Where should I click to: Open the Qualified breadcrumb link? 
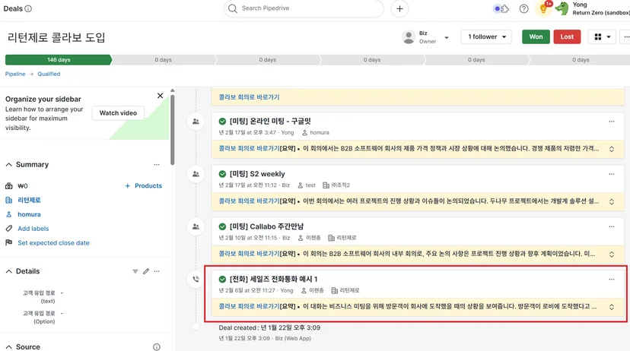point(49,74)
